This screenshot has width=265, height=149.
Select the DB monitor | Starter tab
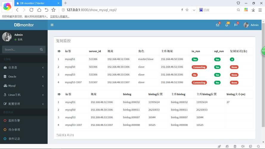(38, 3)
